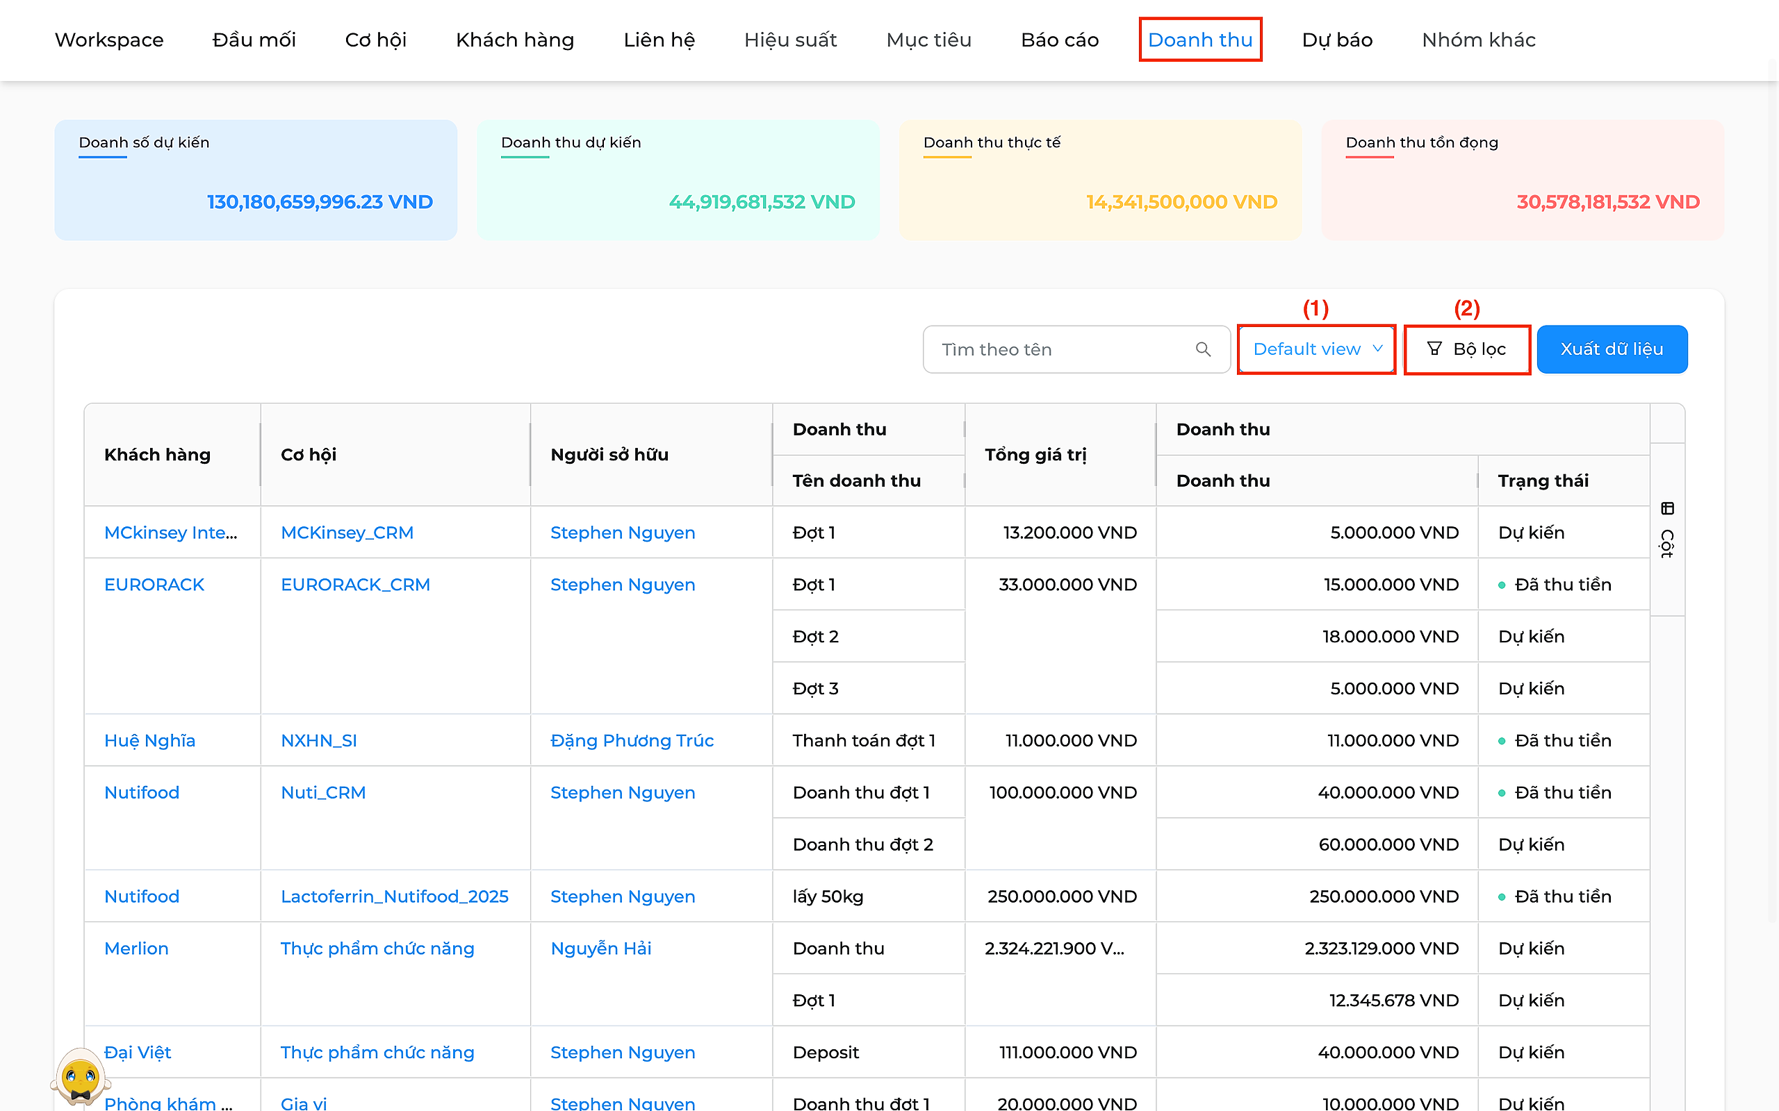Click the Doanh số dự kiến card

(256, 180)
